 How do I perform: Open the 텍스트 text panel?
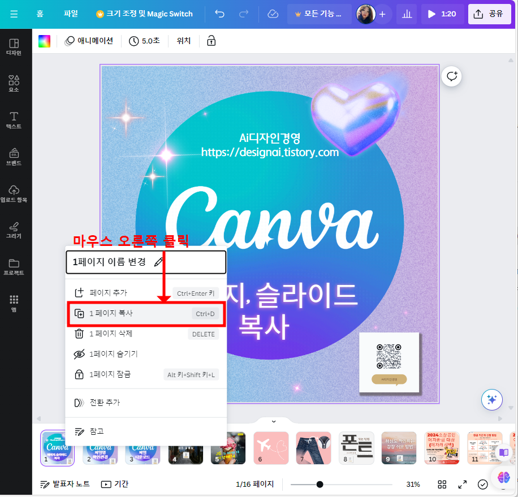click(14, 120)
